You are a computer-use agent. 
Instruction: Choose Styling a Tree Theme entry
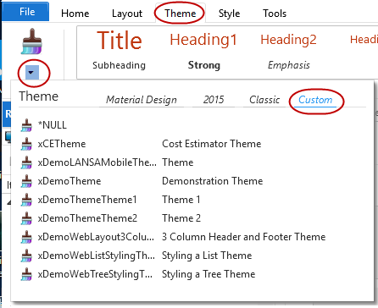(x=208, y=274)
